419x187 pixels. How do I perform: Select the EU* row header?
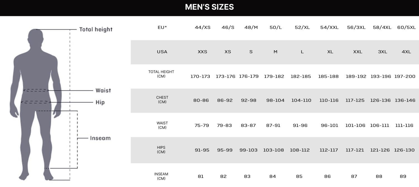click(162, 27)
